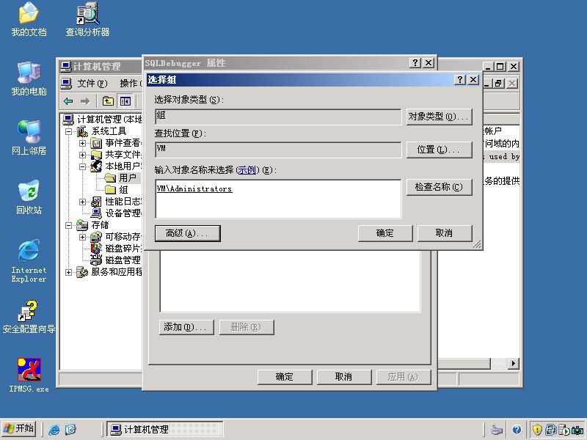
Task: Confirm 选择组 dialog with 确定
Action: 385,233
